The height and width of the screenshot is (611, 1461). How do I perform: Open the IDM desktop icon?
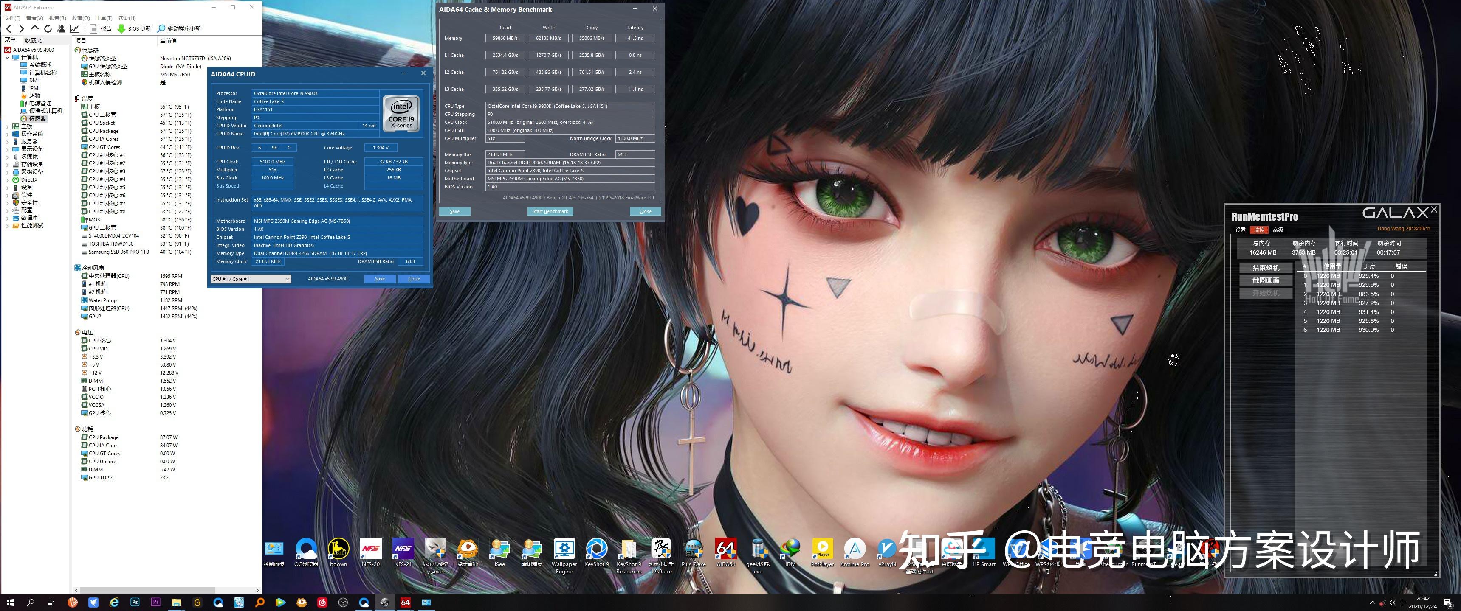point(791,553)
